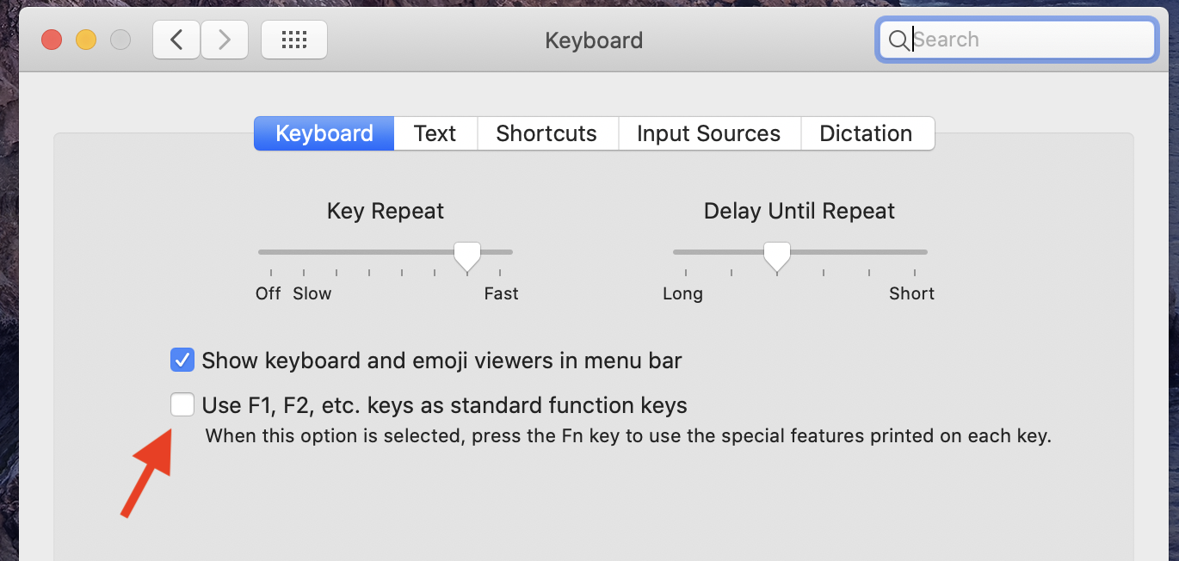The width and height of the screenshot is (1179, 561).
Task: Open the Dictation tab
Action: point(866,133)
